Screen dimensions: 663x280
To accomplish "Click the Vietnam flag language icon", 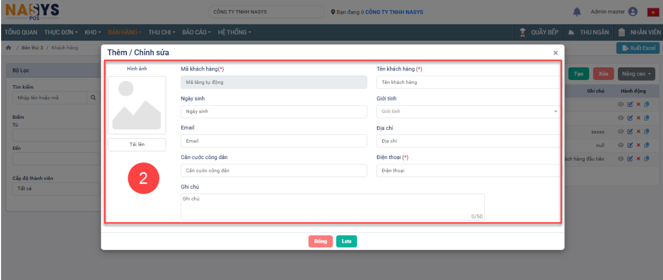I will (x=653, y=12).
